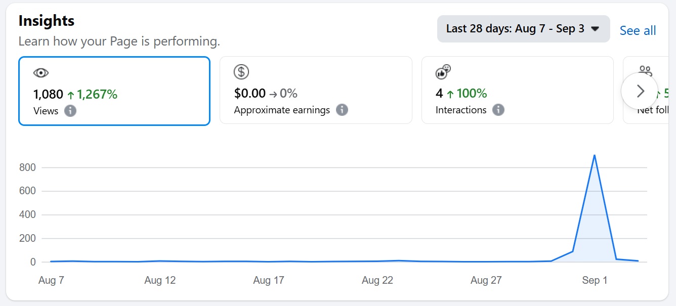
Task: Click the Insights heading
Action: click(47, 21)
